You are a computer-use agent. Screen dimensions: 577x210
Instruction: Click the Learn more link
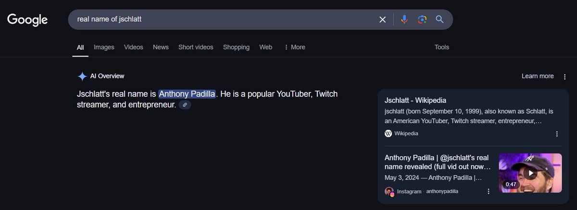pos(538,76)
